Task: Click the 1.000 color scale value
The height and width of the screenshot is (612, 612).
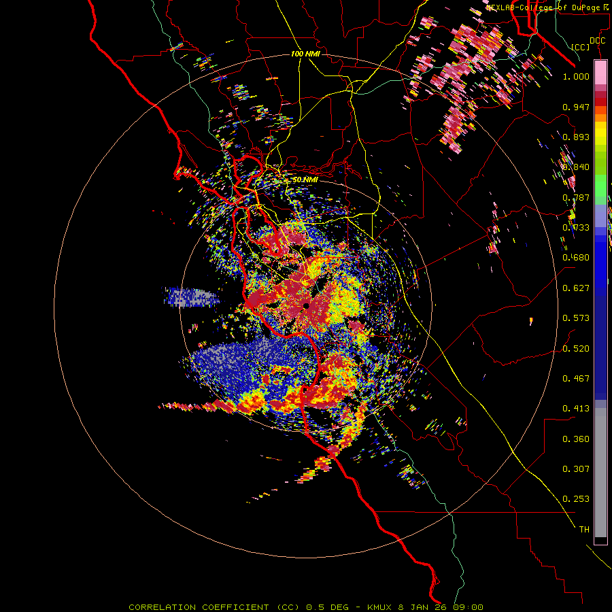Action: coord(576,76)
